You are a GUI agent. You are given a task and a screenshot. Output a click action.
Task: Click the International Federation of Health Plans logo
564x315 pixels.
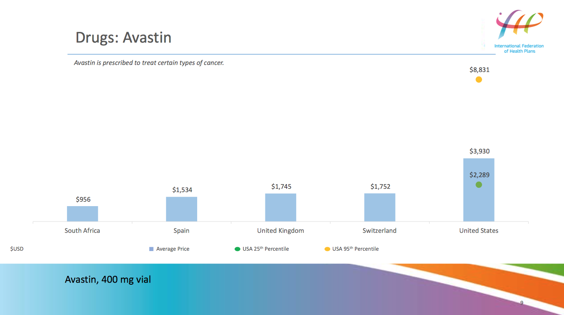pos(519,32)
